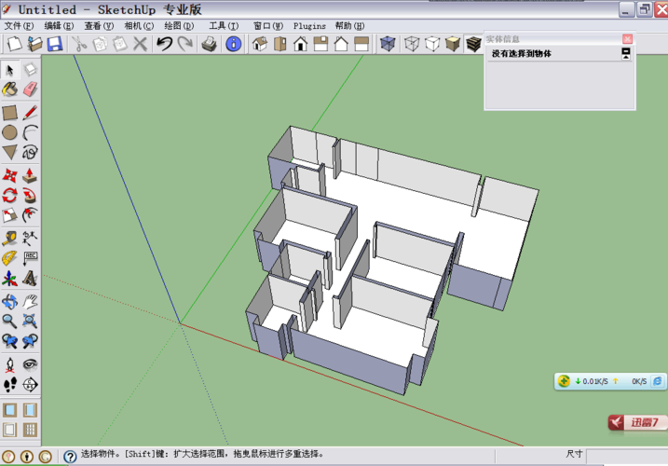This screenshot has width=668, height=466.
Task: Select the Tape Measure tool
Action: click(9, 238)
